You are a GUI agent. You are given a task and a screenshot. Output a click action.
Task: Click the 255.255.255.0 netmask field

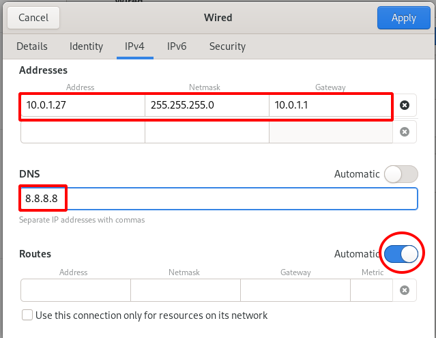pos(207,106)
